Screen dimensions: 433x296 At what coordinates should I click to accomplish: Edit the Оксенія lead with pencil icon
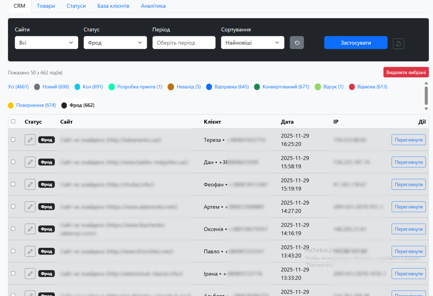(30, 229)
